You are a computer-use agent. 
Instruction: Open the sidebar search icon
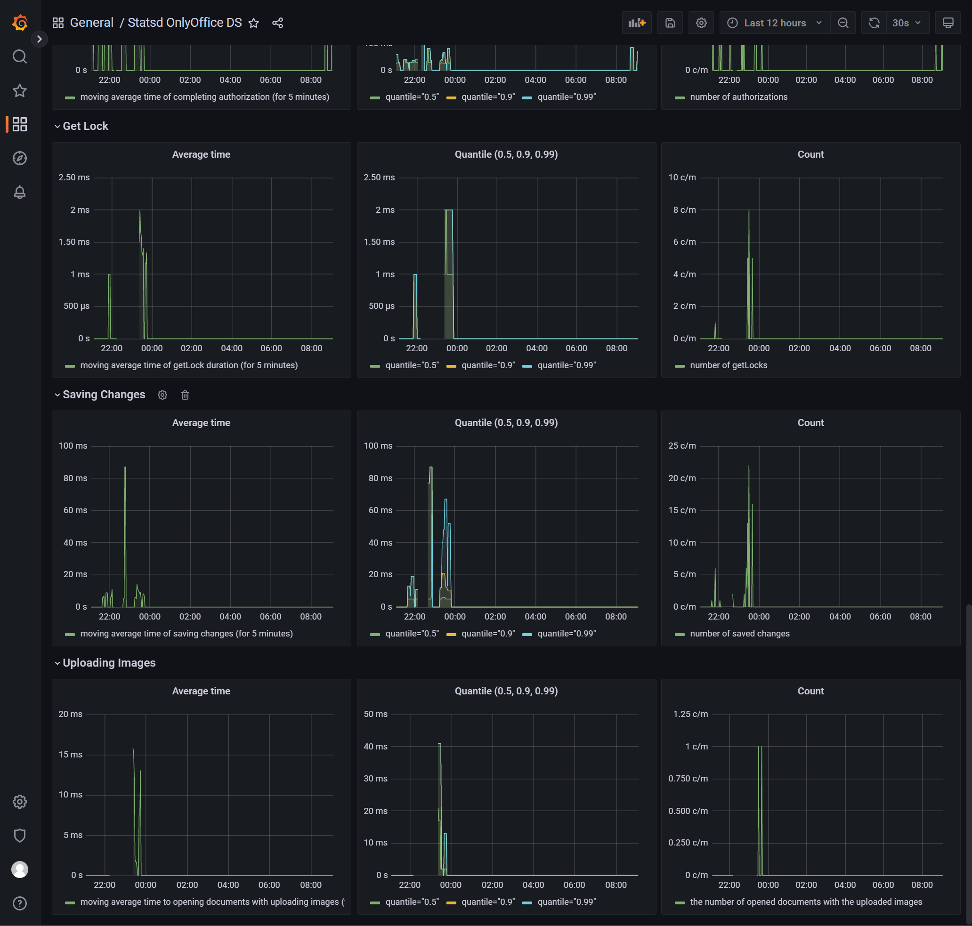[x=20, y=57]
